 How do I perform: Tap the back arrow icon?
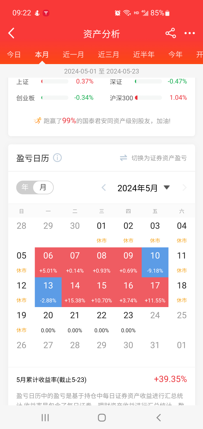(x=11, y=33)
